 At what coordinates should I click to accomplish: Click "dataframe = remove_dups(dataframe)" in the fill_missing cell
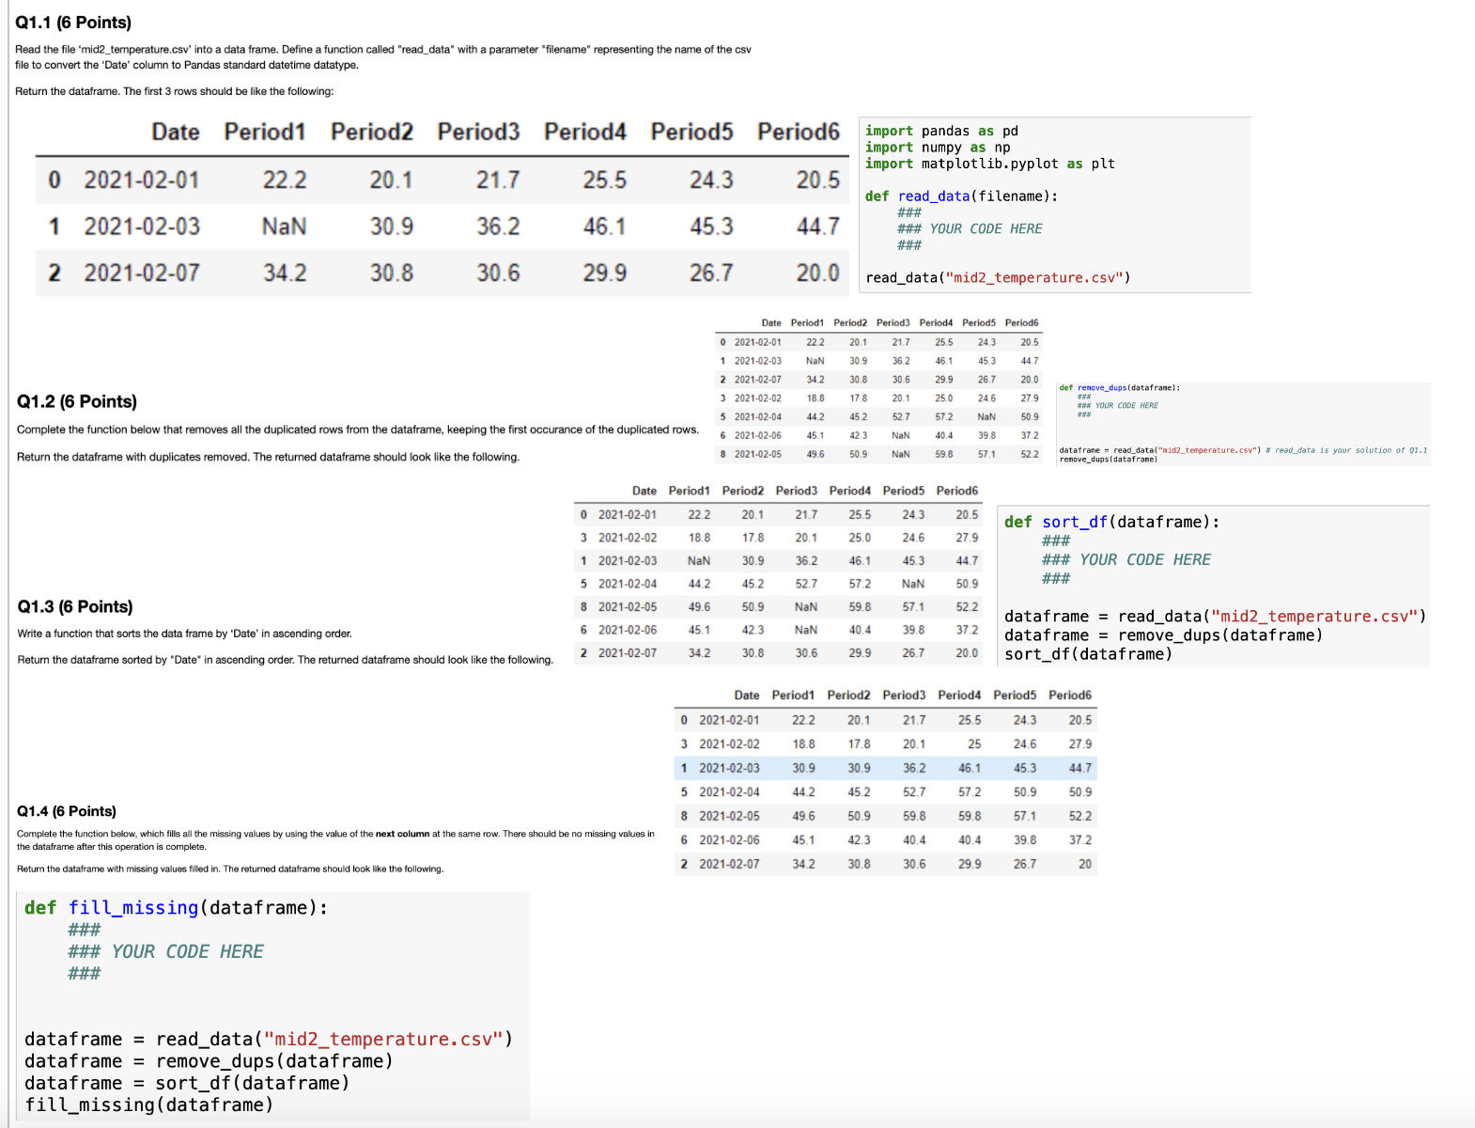point(209,1061)
